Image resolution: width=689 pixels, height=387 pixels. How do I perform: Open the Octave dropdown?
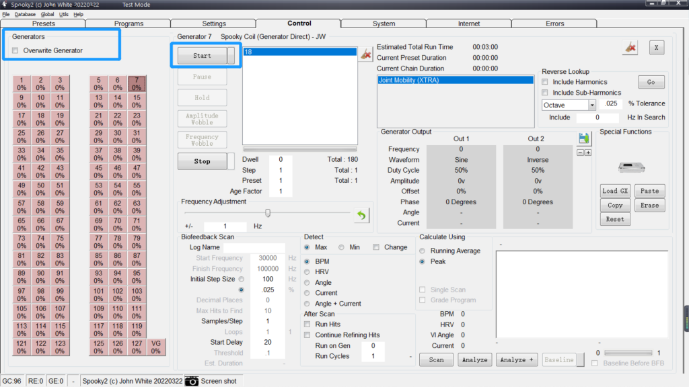(592, 105)
